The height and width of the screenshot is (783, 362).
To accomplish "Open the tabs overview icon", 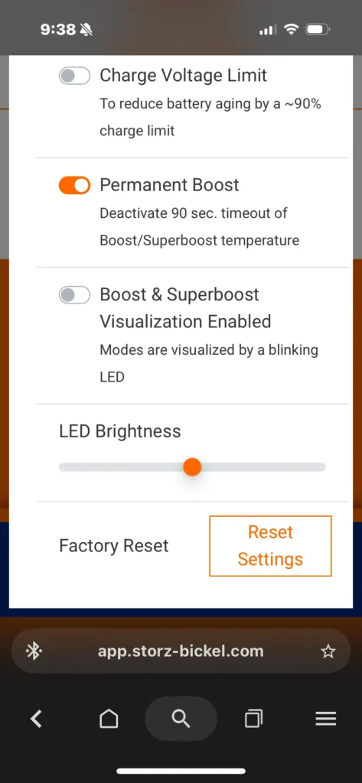I will point(253,719).
